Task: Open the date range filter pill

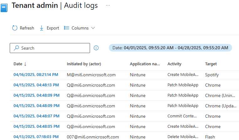Action: click(170, 48)
